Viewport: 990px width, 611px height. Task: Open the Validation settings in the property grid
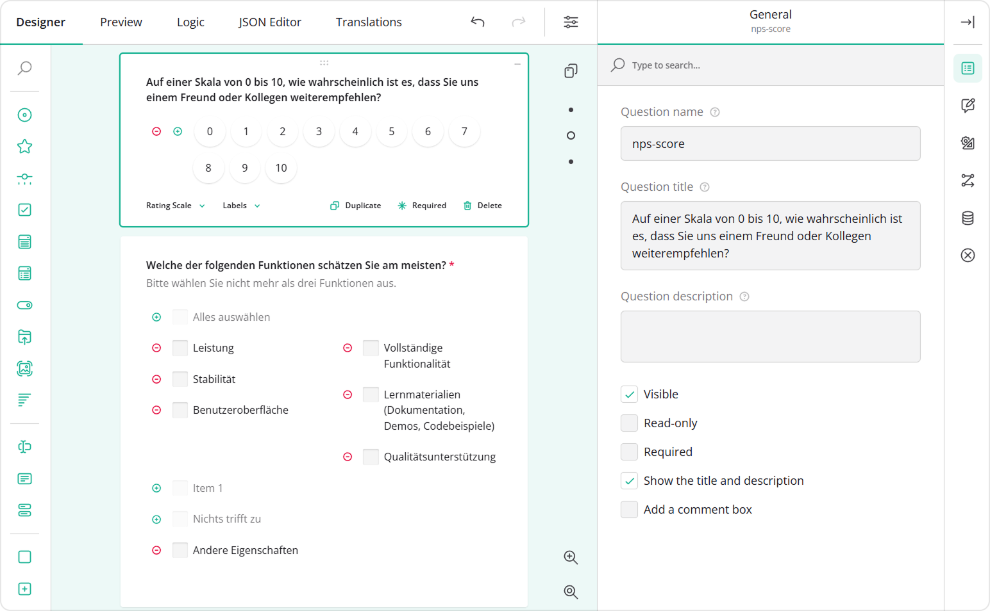click(968, 255)
